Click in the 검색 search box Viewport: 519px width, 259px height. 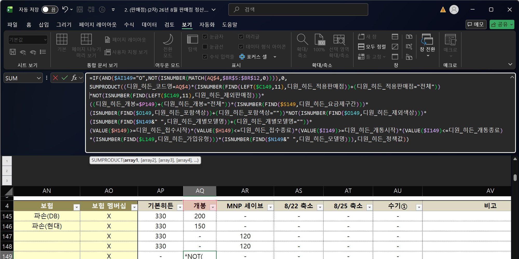[x=298, y=10]
